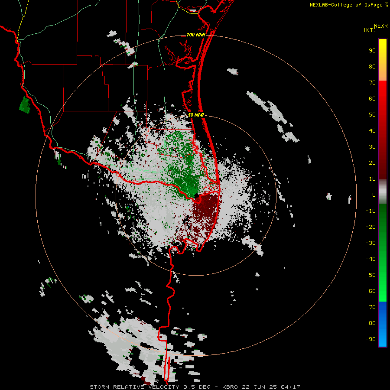390x390 pixels.
Task: Click the 30 knot value on the scale
Action: click(372, 147)
